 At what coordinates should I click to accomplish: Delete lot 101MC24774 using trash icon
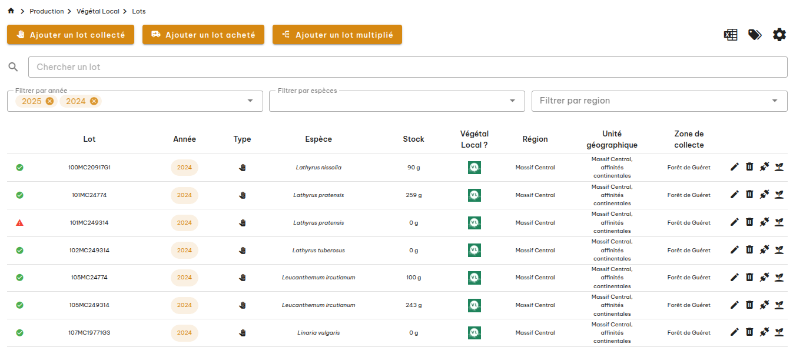[x=749, y=195]
